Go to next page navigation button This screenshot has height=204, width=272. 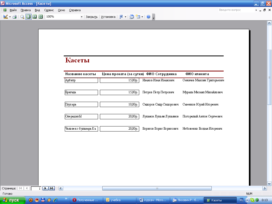pyautogui.click(x=45, y=188)
